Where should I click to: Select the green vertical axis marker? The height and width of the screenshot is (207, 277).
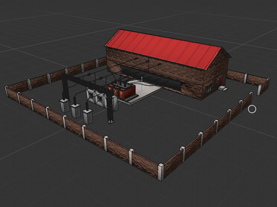pyautogui.click(x=142, y=84)
